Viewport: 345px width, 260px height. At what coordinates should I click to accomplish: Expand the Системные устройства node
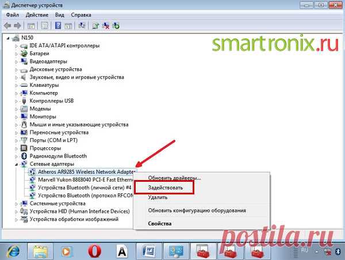click(16, 204)
